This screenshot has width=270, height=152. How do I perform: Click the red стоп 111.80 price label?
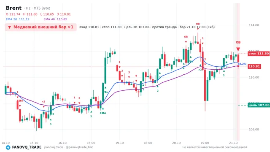coord(259,54)
